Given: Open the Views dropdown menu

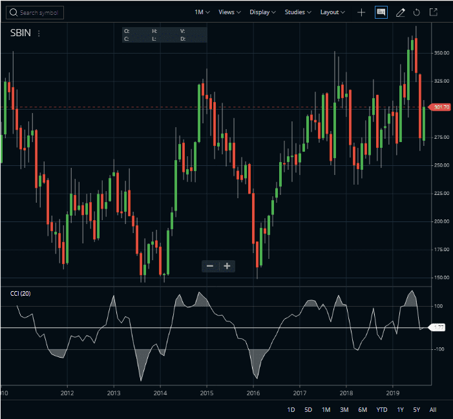Looking at the screenshot, I should click(229, 12).
